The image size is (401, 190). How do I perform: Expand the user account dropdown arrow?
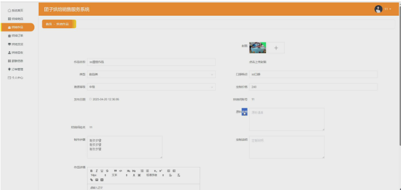click(390, 9)
